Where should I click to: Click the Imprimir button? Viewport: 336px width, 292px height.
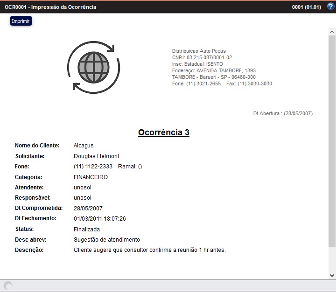point(21,21)
